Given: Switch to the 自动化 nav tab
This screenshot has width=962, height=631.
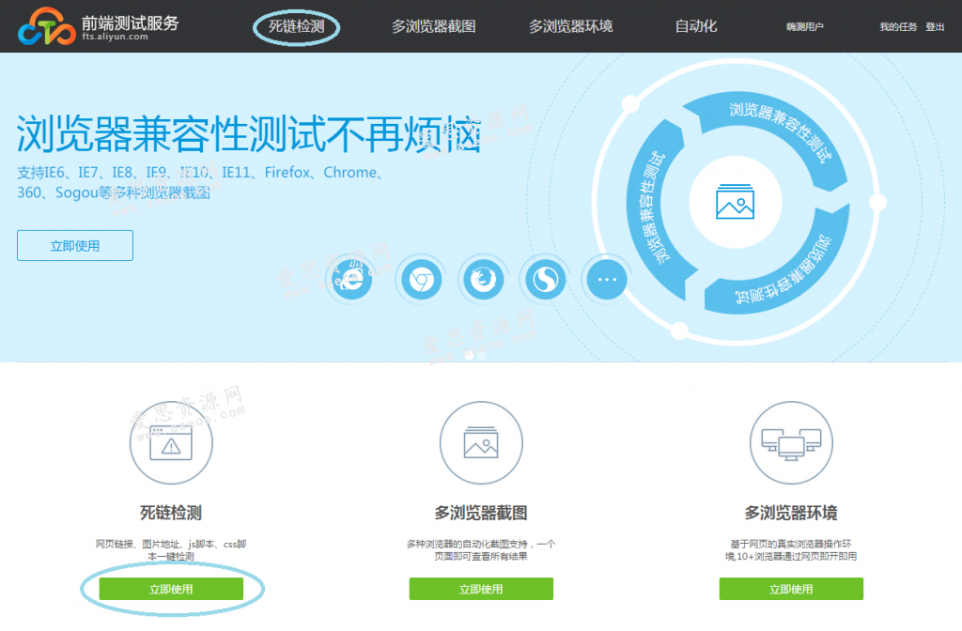Looking at the screenshot, I should (697, 26).
